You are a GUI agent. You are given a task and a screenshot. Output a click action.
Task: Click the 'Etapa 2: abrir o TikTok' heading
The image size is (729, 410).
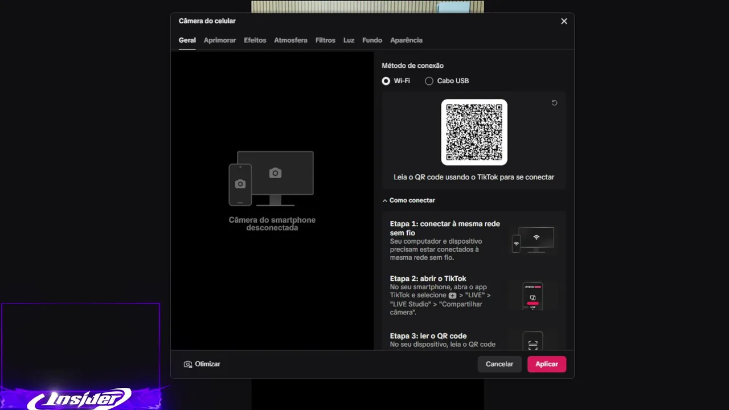pyautogui.click(x=428, y=278)
